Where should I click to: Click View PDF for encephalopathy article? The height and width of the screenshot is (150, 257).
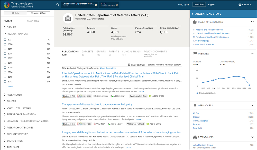coord(99,124)
